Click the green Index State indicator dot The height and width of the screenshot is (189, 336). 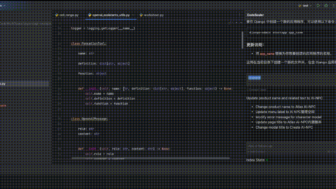(267, 160)
